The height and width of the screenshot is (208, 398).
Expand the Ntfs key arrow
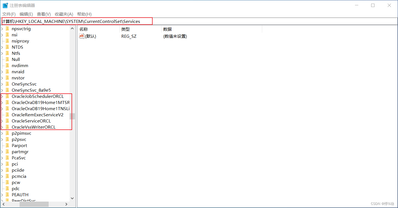tap(2, 53)
